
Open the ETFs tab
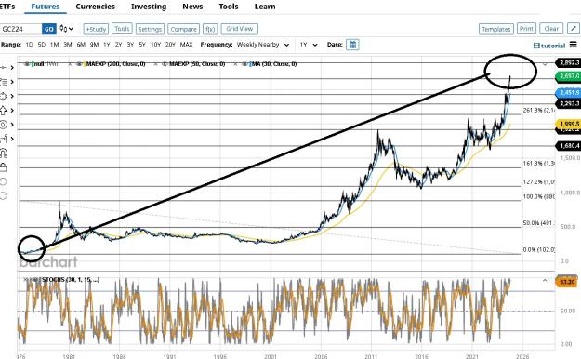pos(7,7)
